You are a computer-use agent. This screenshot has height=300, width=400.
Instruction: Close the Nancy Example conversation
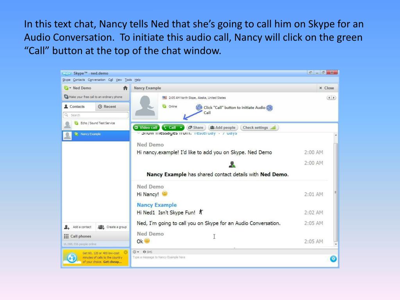327,88
